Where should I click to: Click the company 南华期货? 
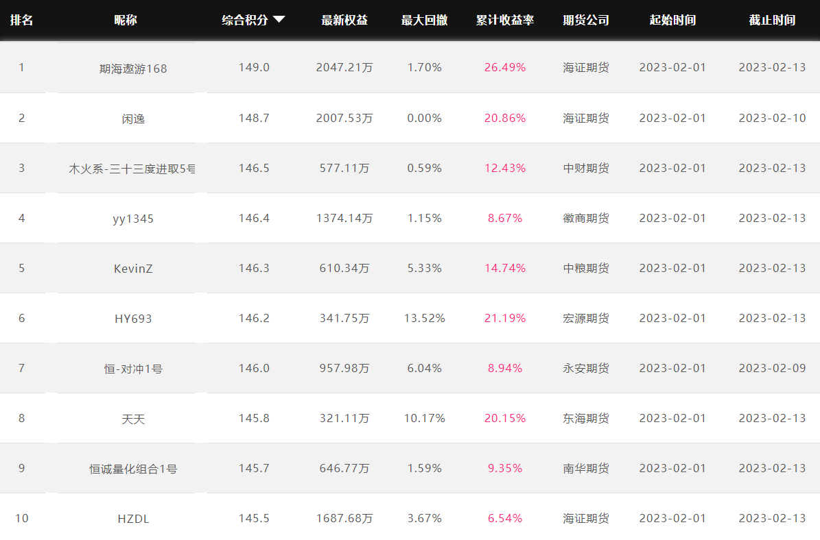pyautogui.click(x=586, y=468)
